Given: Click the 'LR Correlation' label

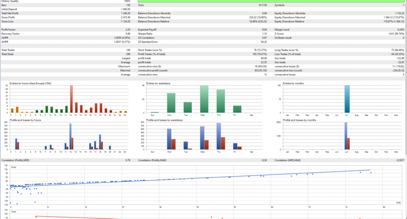Looking at the screenshot, I should click(146, 38).
